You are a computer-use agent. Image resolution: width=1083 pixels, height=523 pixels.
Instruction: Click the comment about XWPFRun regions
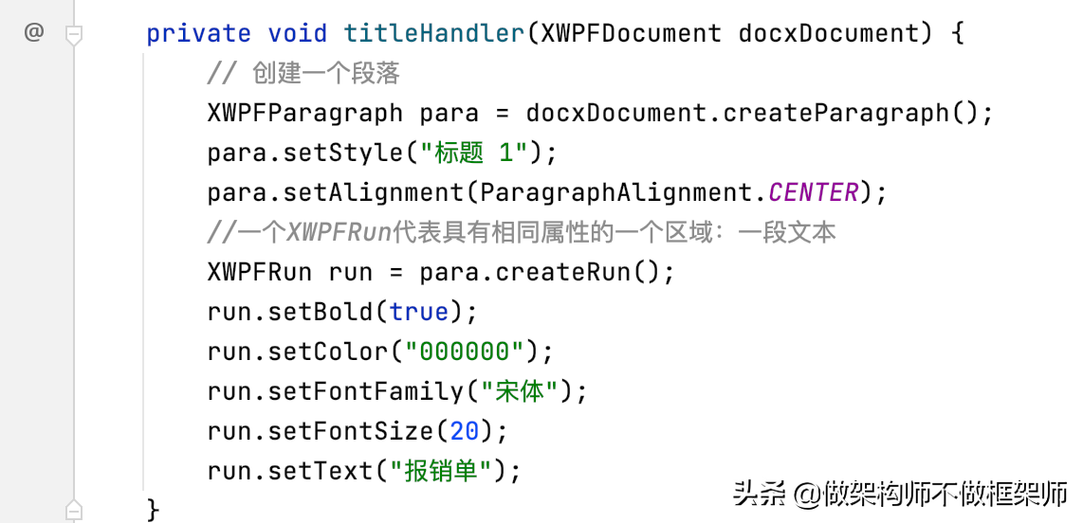click(522, 232)
